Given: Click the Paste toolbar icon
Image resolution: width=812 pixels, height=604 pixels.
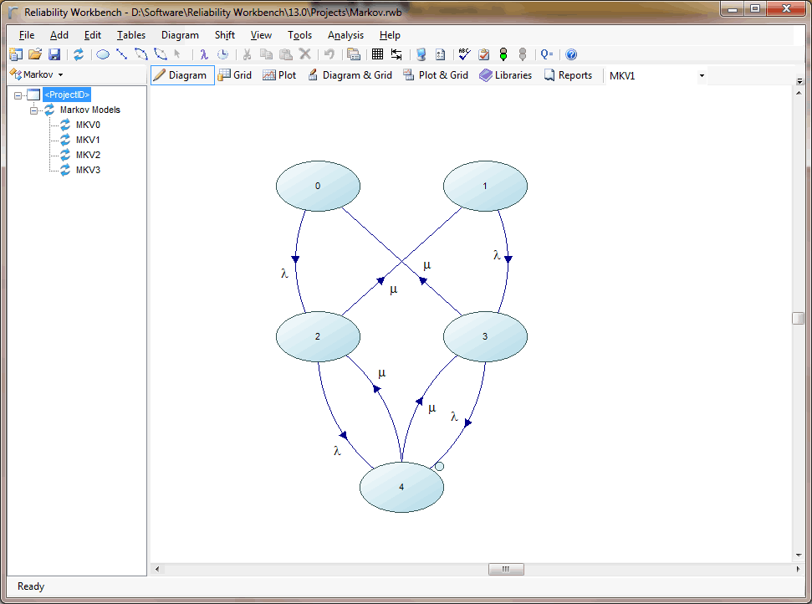Looking at the screenshot, I should [x=287, y=54].
